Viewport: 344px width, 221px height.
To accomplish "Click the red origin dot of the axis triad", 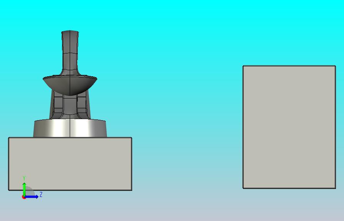I will tap(24, 197).
